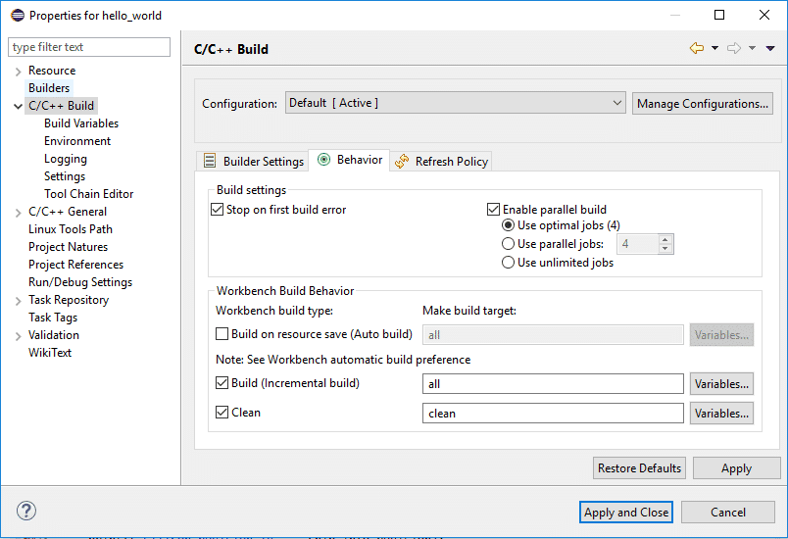
Task: Open the Refresh Policy tab
Action: (x=441, y=162)
